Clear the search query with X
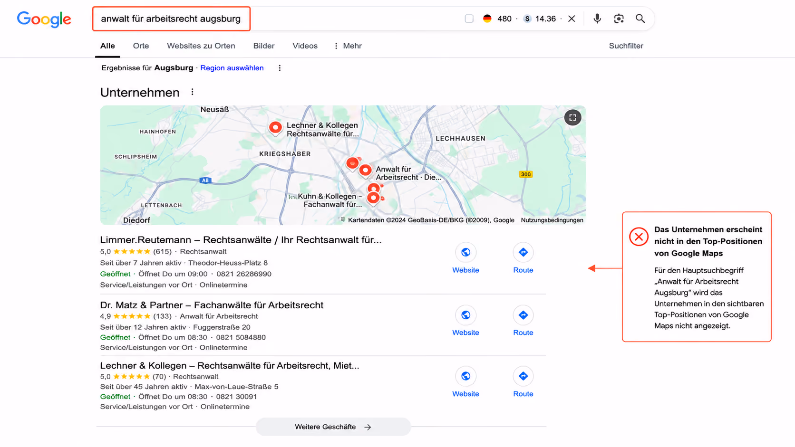This screenshot has width=795, height=447. pos(572,19)
